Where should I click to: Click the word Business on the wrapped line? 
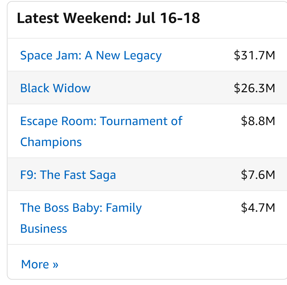pos(44,229)
